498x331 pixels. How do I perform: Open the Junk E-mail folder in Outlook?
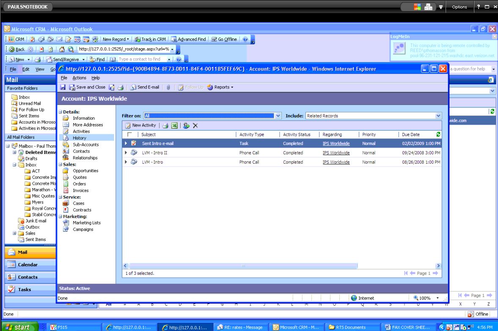tap(36, 221)
